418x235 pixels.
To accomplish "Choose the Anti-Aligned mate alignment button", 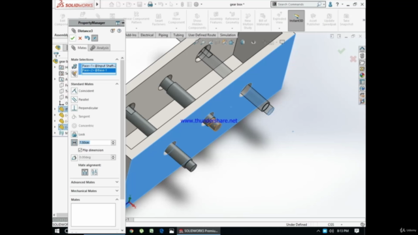I will [x=94, y=172].
